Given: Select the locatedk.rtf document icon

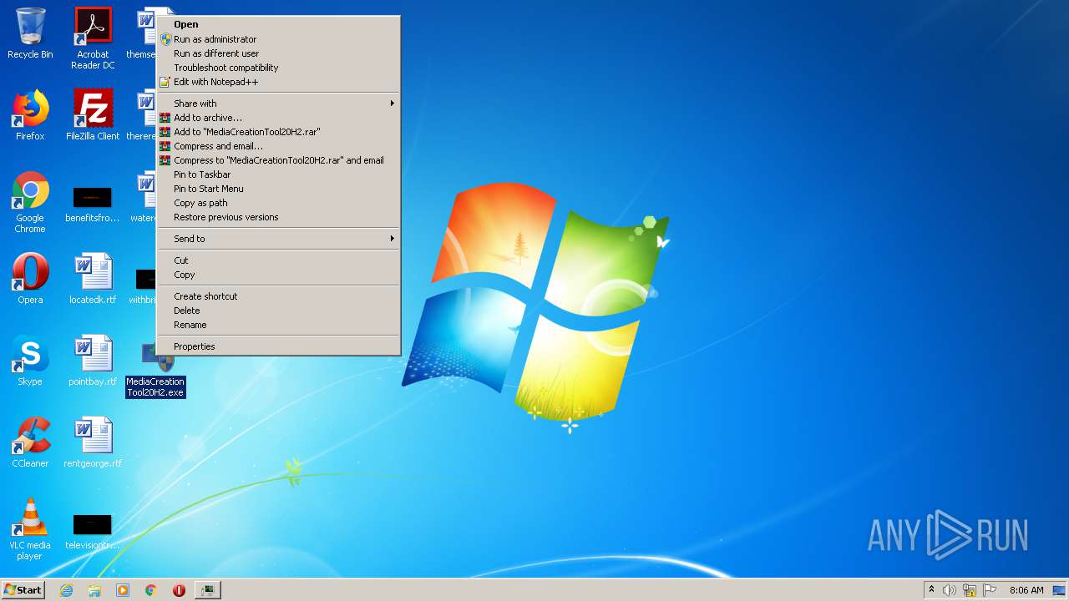Looking at the screenshot, I should coord(93,279).
